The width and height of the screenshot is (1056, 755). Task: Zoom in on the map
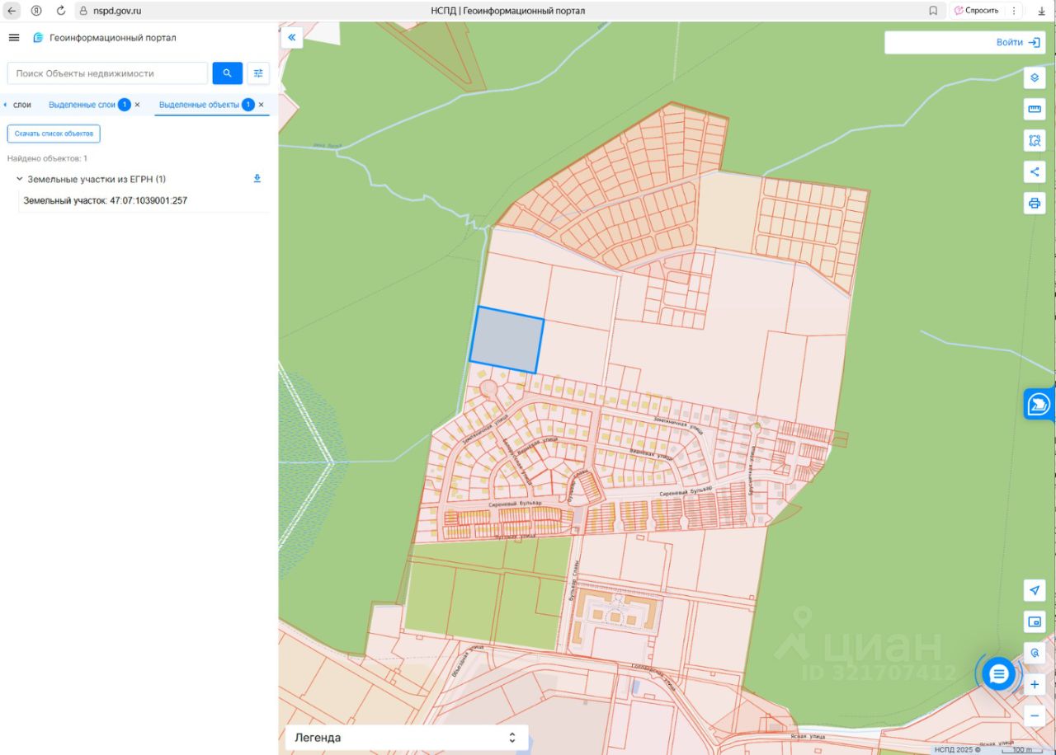[x=1035, y=684]
